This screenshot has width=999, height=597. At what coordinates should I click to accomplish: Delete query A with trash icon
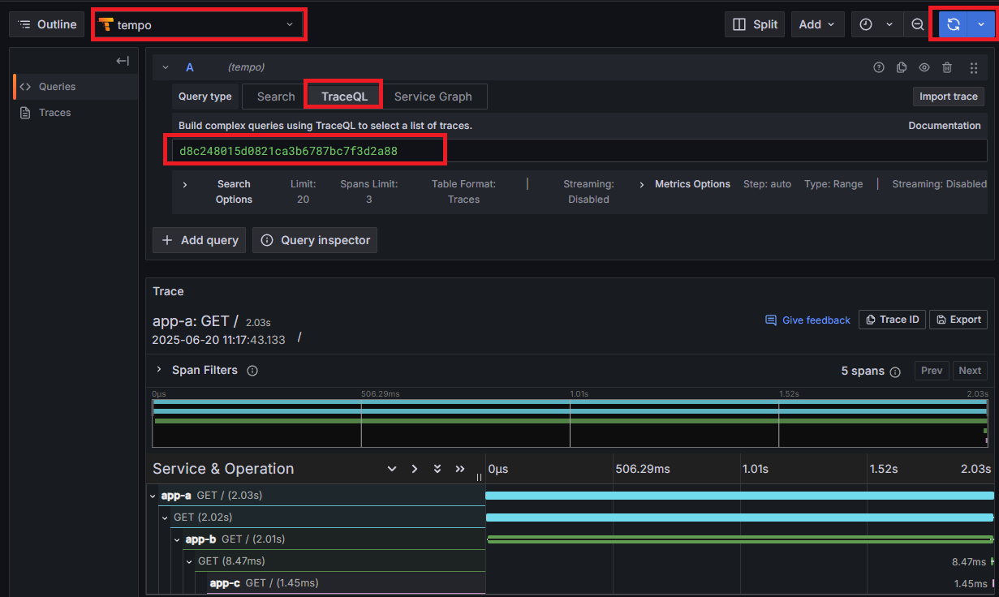[x=946, y=67]
